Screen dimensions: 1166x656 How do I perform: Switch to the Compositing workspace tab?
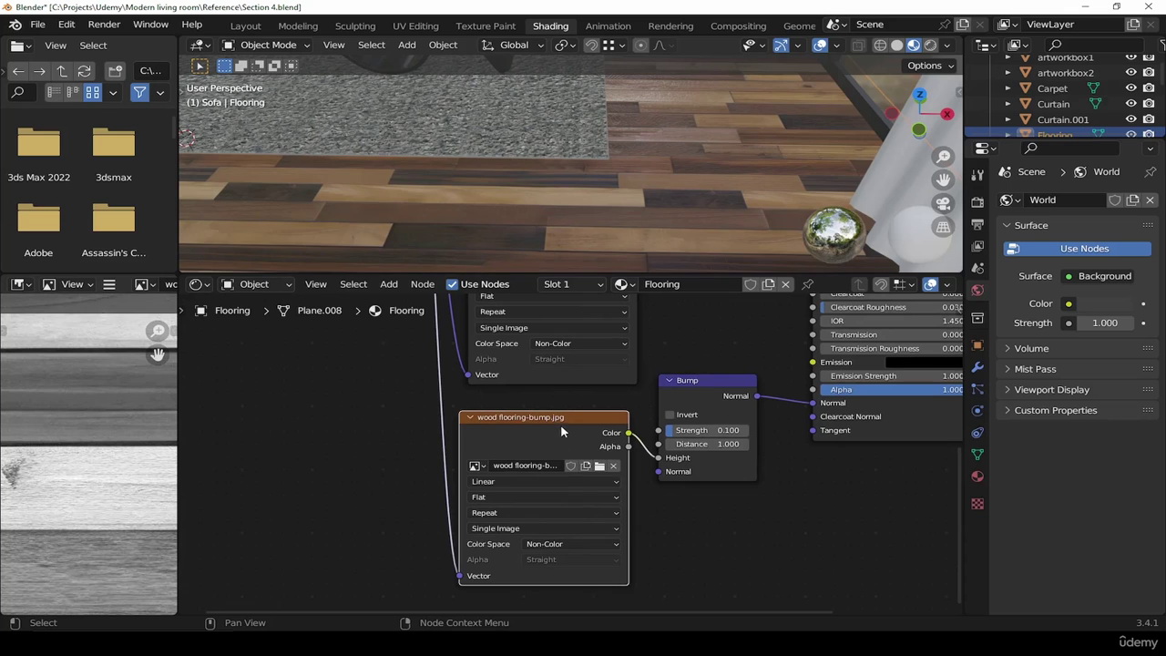click(738, 26)
